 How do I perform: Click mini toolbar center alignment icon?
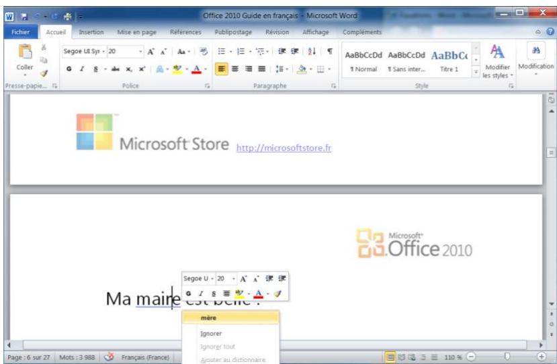(226, 293)
